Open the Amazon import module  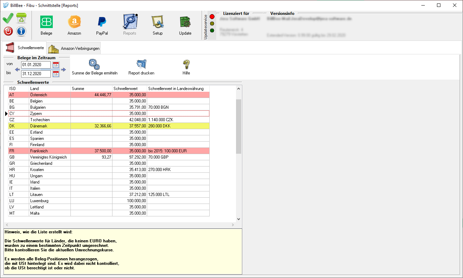74,25
